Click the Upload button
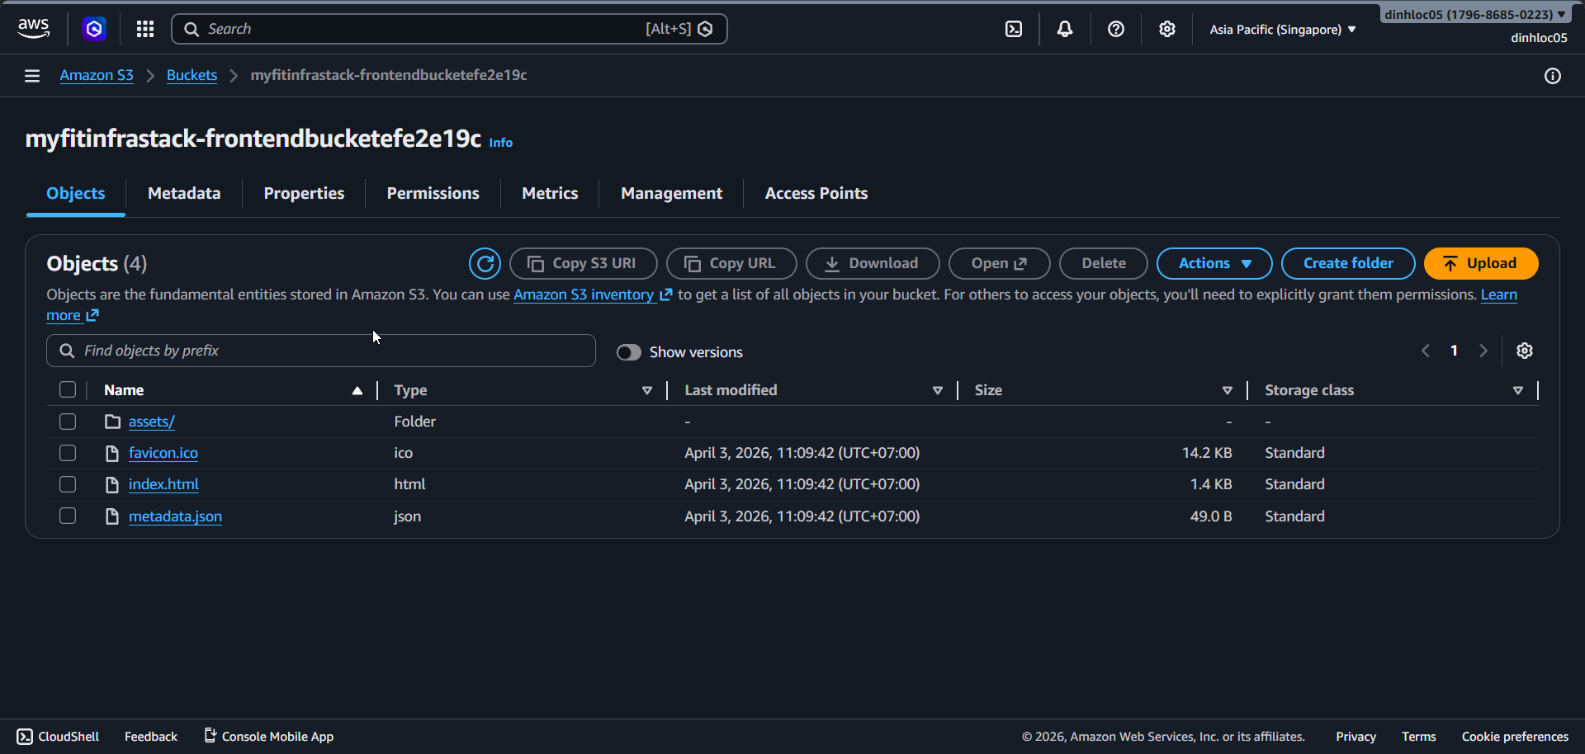This screenshot has height=754, width=1585. tap(1481, 263)
